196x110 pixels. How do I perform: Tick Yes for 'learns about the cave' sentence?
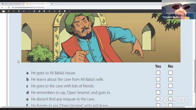tap(158, 79)
